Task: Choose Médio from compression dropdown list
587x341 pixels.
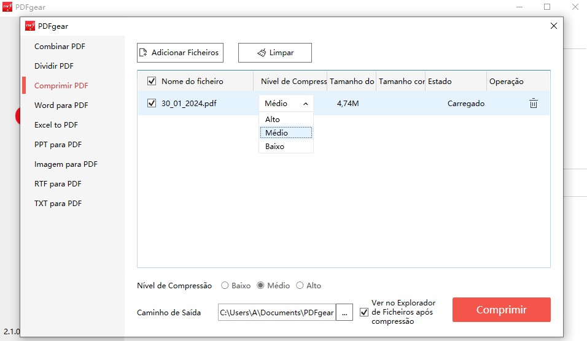Action: 286,132
